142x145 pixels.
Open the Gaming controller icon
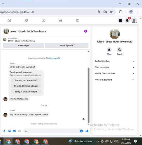[x=78, y=20]
